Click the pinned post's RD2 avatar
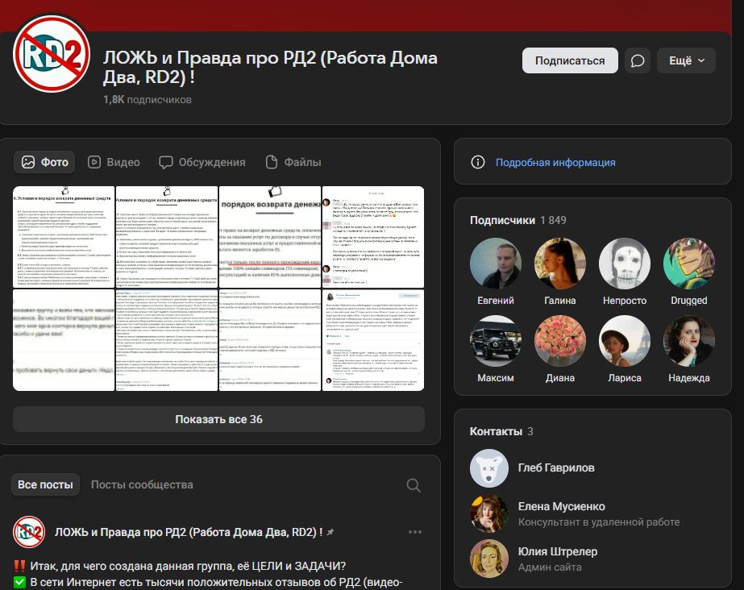This screenshot has width=744, height=590. pyautogui.click(x=29, y=532)
